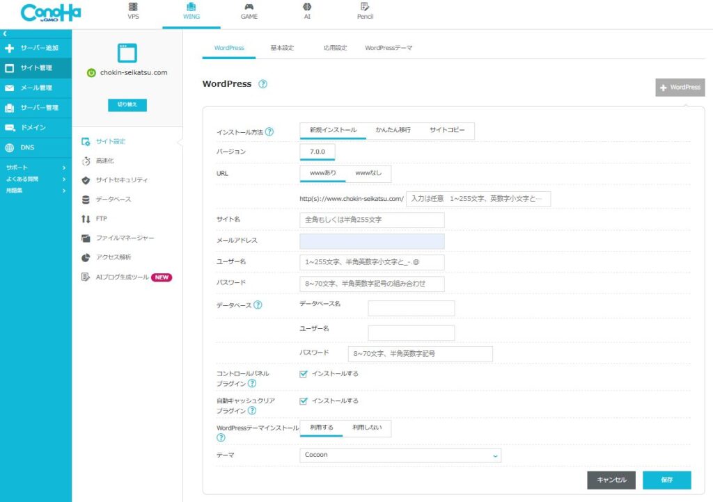Expand the サポート sidebar menu

coord(36,168)
